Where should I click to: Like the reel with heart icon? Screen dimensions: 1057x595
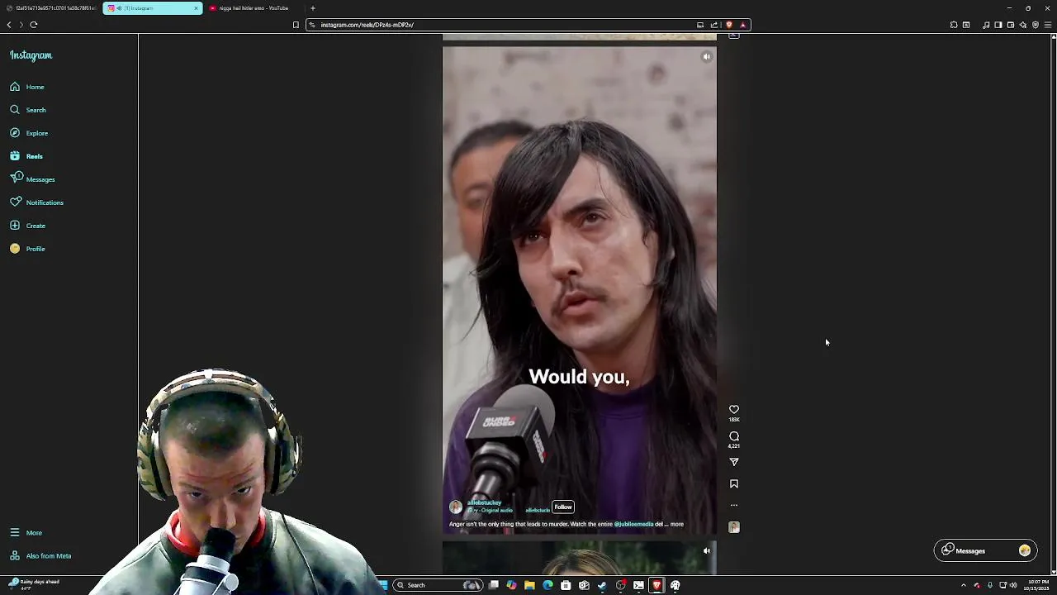click(x=734, y=409)
